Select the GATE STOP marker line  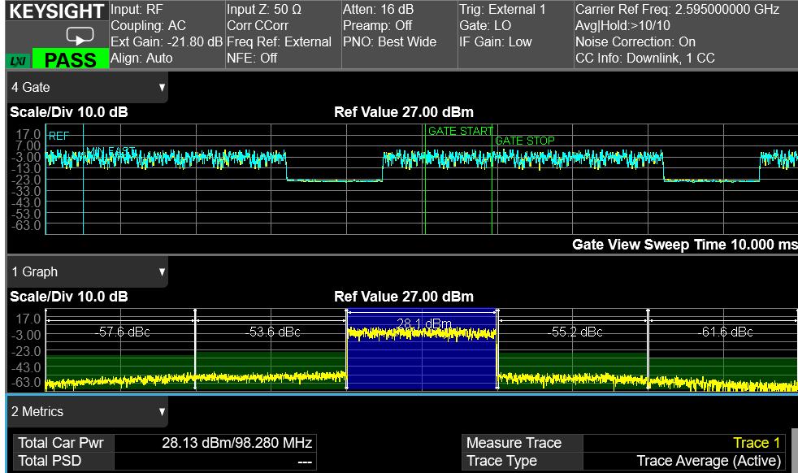tap(492, 180)
